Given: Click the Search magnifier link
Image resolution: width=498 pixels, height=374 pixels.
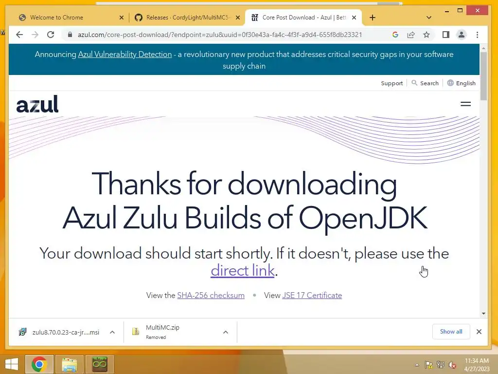Looking at the screenshot, I should 425,83.
